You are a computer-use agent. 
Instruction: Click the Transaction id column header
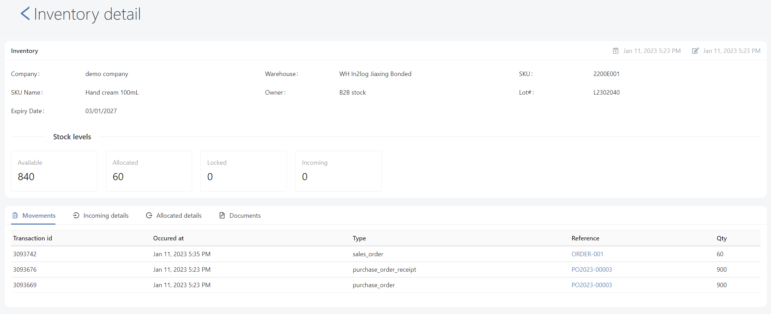point(33,238)
